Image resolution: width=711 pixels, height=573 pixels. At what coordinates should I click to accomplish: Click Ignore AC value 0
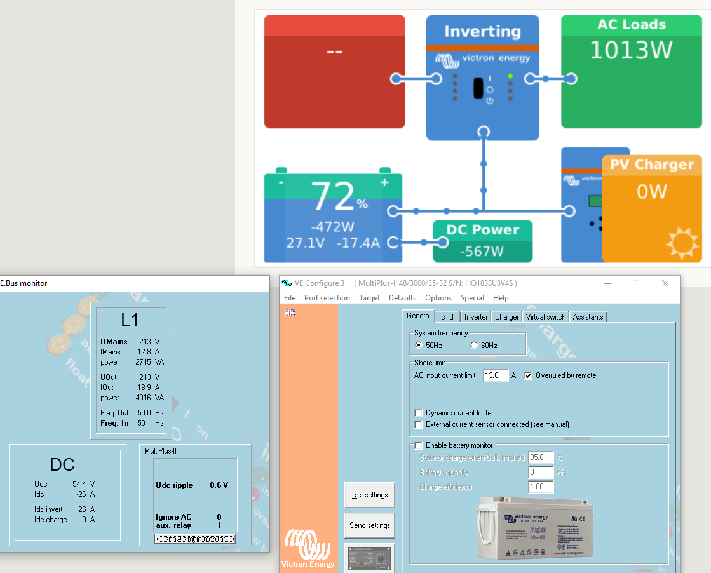tap(219, 517)
